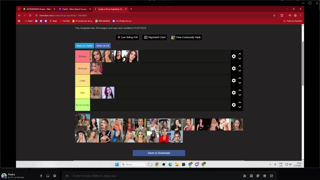
Task: Click Share on Twitter
Action: (x=84, y=46)
